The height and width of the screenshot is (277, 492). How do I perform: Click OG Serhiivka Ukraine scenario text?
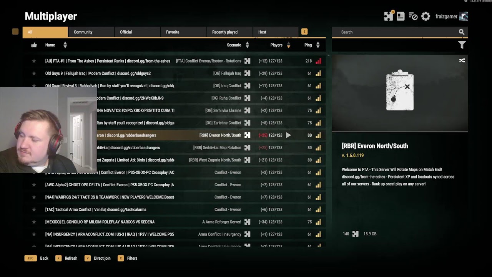(223, 110)
